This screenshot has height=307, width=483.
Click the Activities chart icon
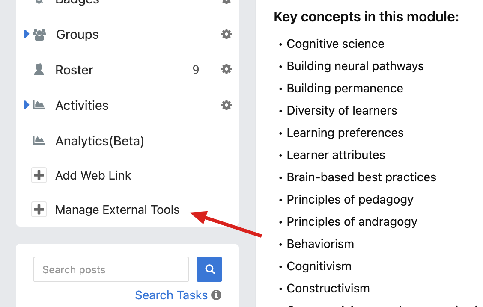click(x=39, y=105)
